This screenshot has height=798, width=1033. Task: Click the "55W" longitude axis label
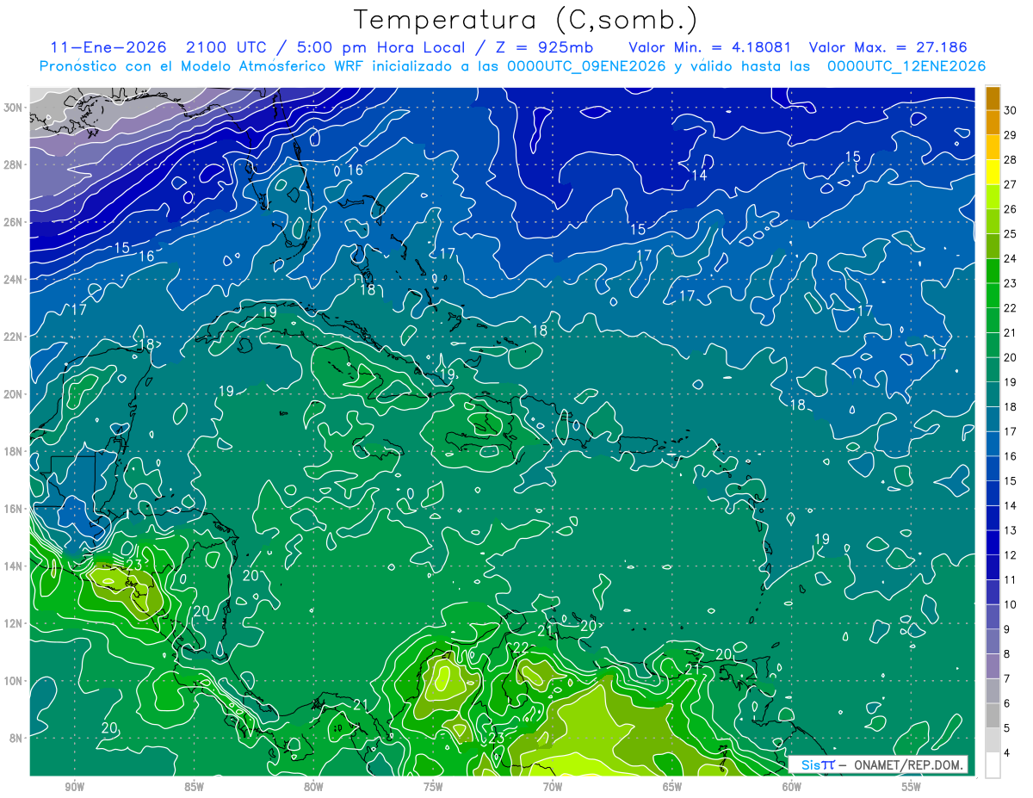912,787
